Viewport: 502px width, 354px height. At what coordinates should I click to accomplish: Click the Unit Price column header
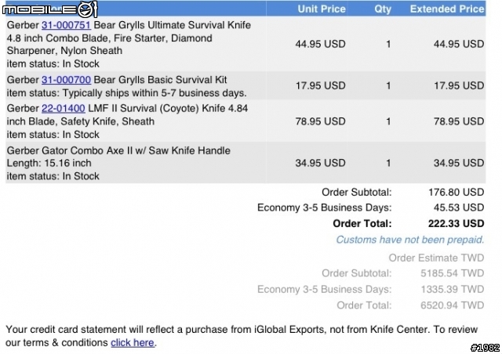[321, 9]
